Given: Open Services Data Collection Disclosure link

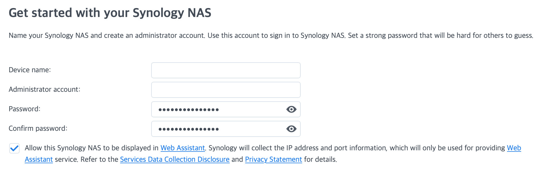Looking at the screenshot, I should pos(174,160).
